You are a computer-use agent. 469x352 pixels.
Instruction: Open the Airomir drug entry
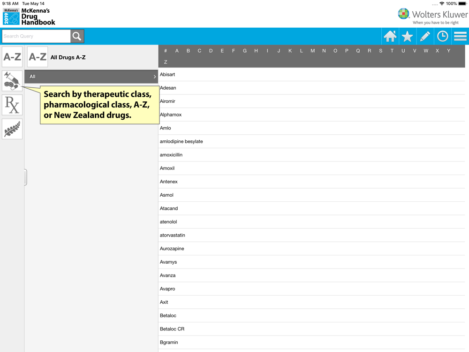(312, 101)
